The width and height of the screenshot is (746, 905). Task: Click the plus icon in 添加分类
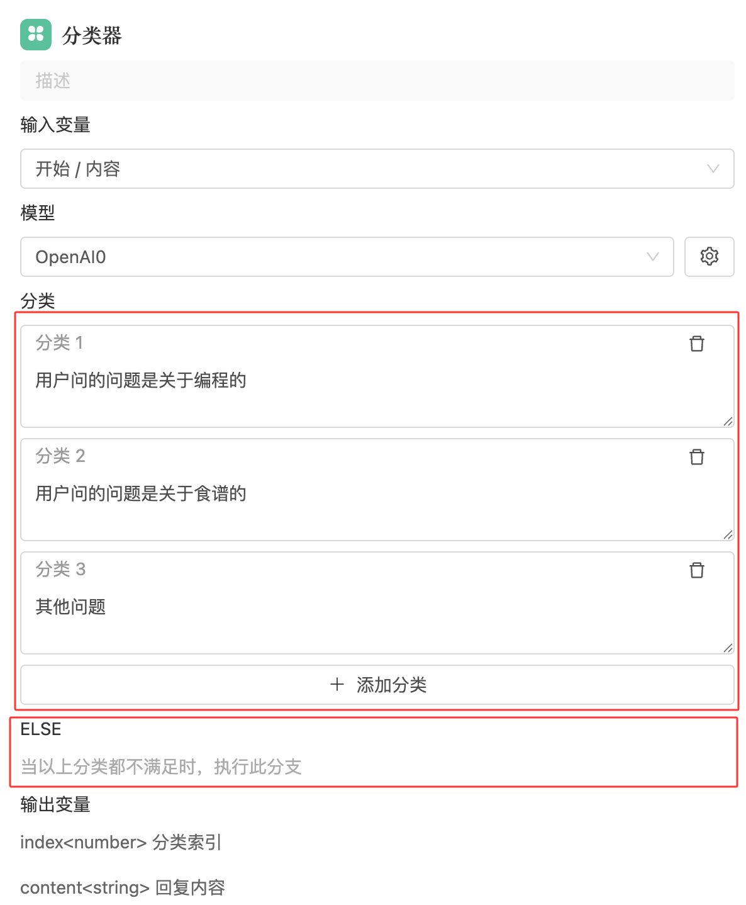[337, 685]
